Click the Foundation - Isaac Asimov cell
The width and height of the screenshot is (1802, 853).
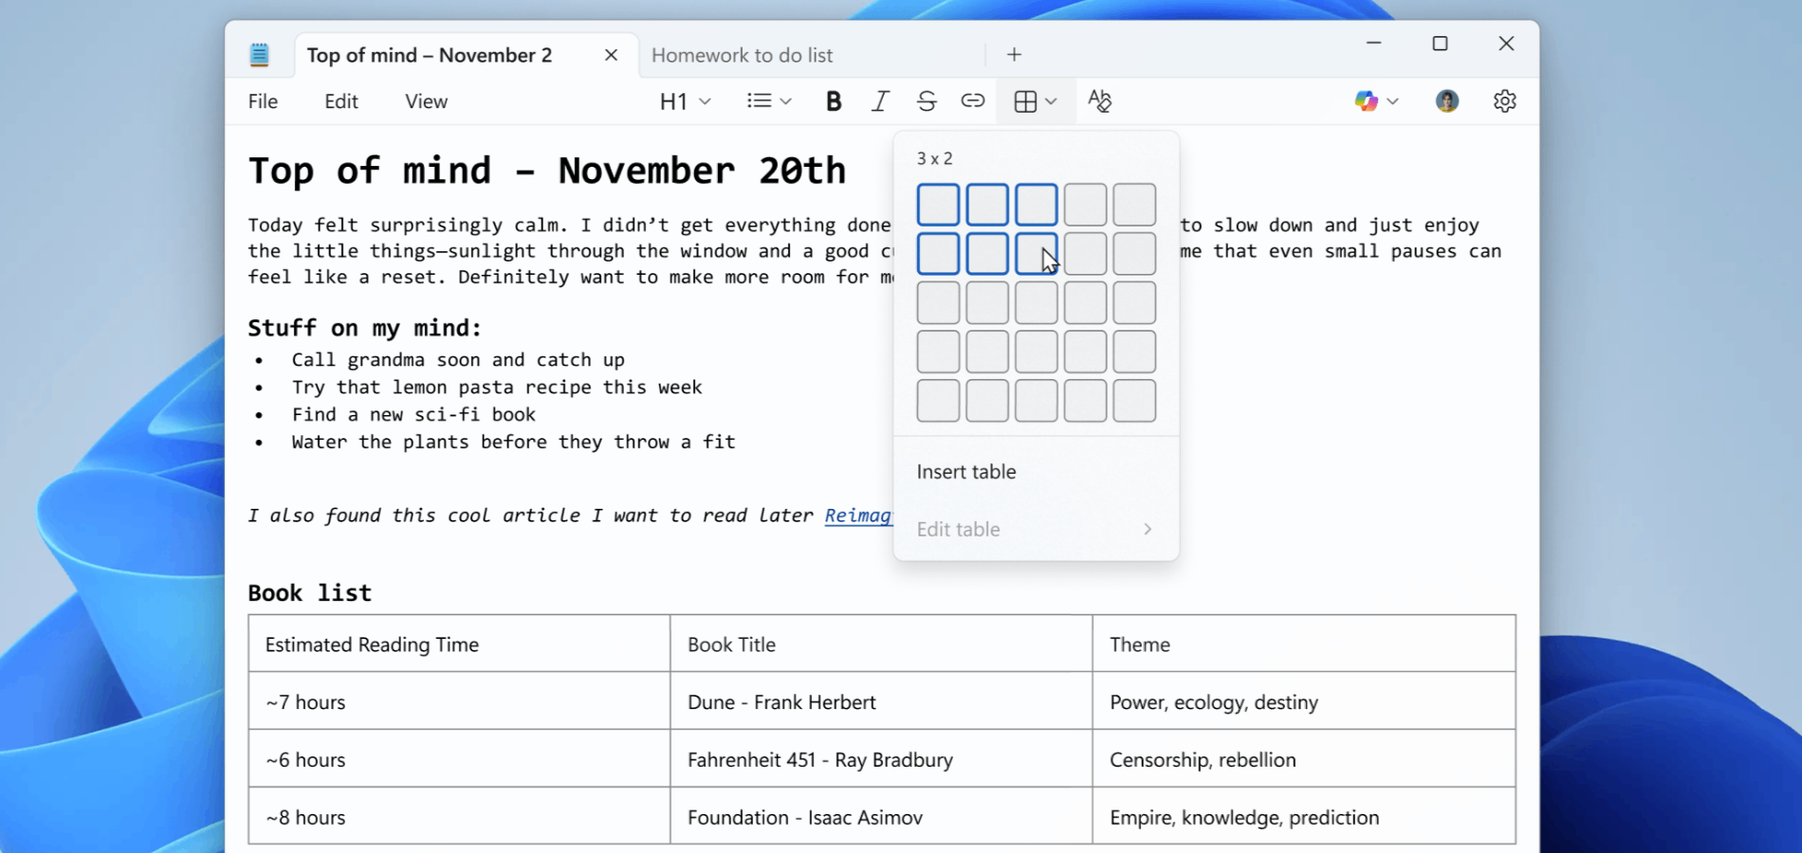[881, 817]
